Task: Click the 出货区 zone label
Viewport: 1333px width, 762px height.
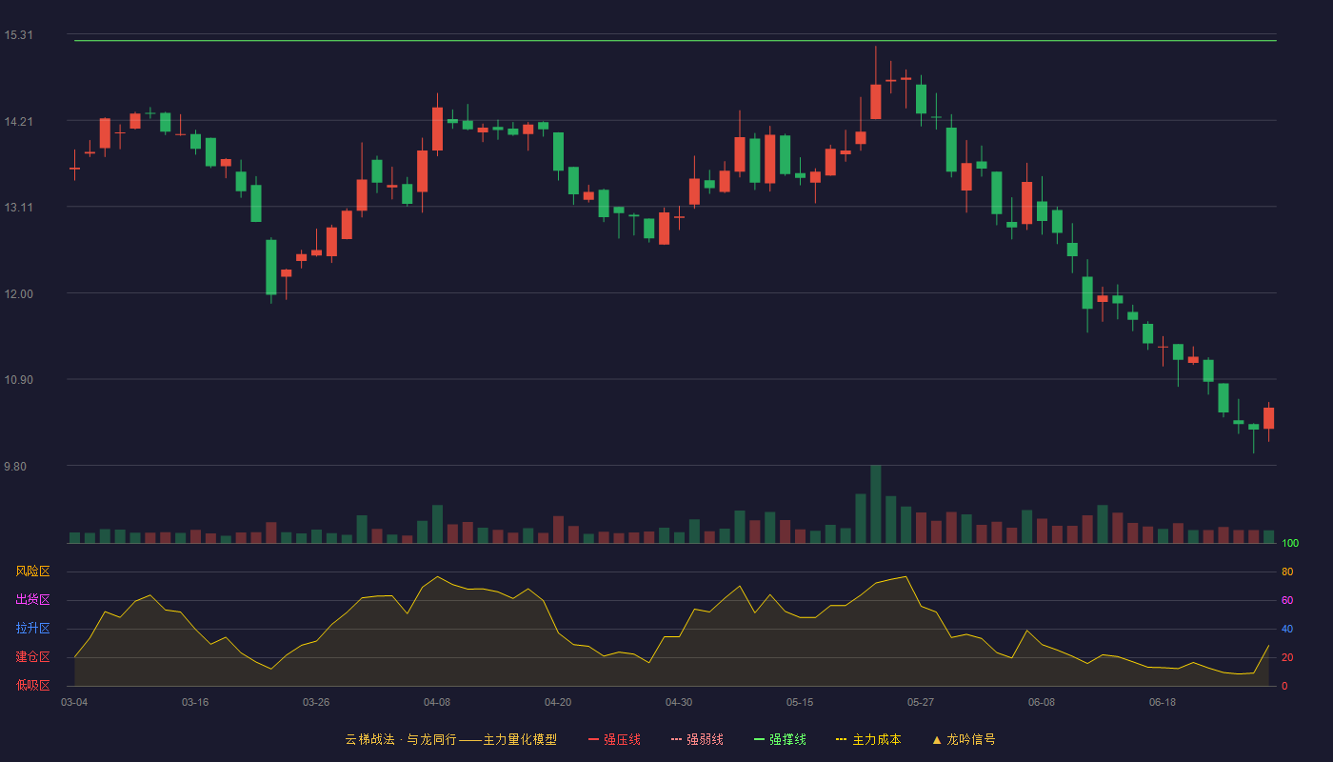Action: [32, 600]
